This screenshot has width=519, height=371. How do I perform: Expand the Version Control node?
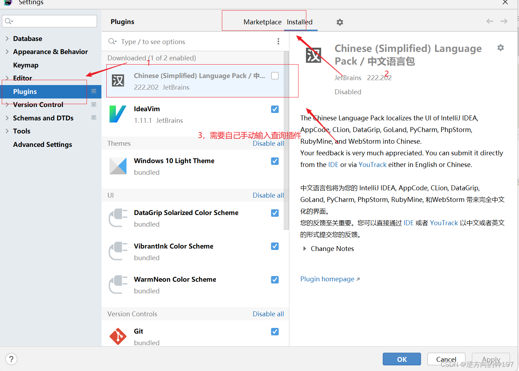[x=7, y=104]
